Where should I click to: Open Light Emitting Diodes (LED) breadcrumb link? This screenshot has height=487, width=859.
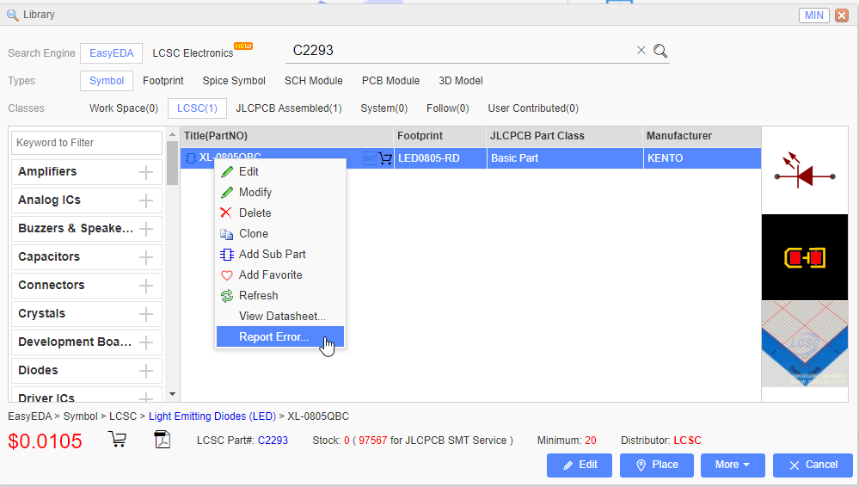(212, 416)
